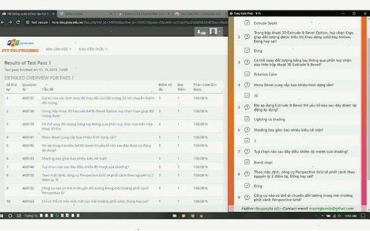Expand the BÀN LÀM VIỆC menu
The width and height of the screenshot is (370, 231).
[58, 49]
